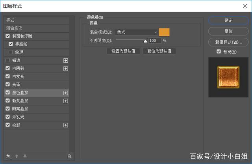Click the 新建样式(W)... button
Image resolution: width=252 pixels, height=164 pixels.
pos(228,42)
